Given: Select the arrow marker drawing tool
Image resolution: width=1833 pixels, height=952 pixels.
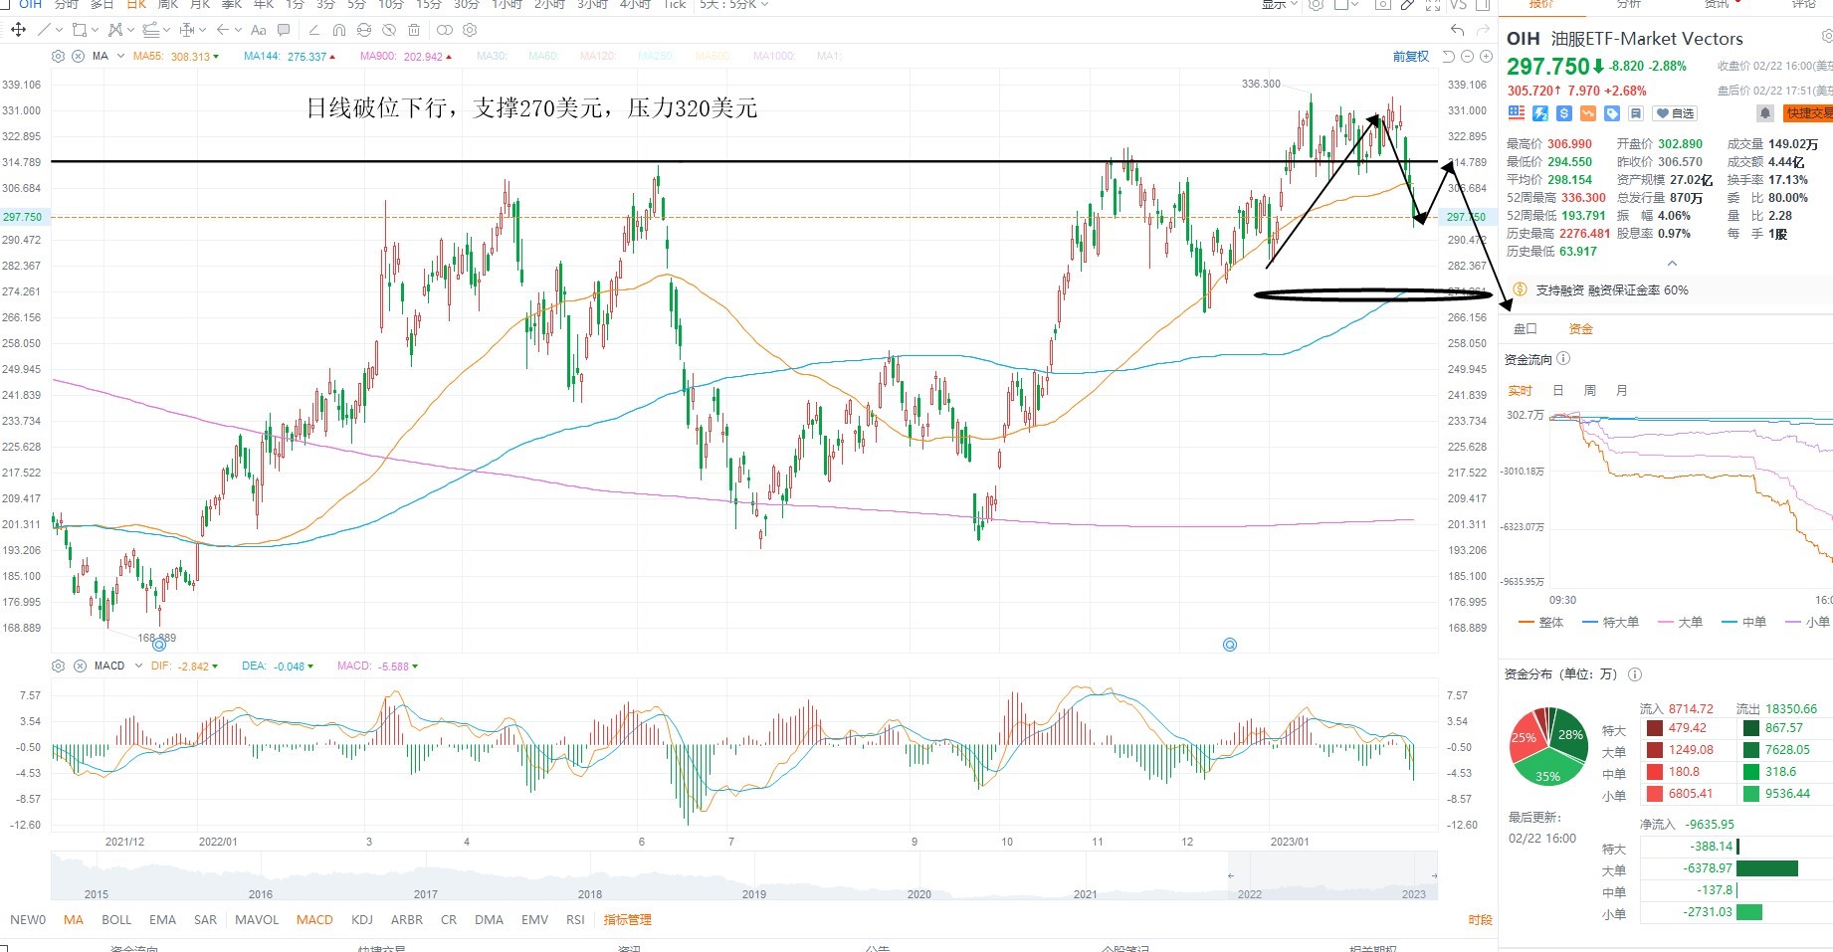Looking at the screenshot, I should pos(223,30).
